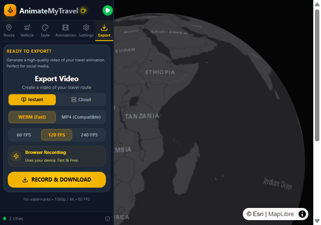Open the Esri attribution link
321x225 pixels.
pyautogui.click(x=255, y=214)
